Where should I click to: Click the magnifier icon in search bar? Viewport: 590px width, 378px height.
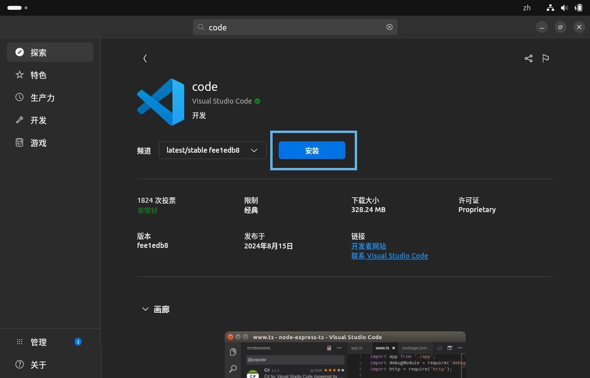(x=201, y=27)
